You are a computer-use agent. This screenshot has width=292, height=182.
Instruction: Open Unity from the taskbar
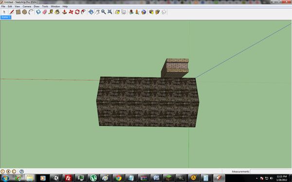coord(55,178)
